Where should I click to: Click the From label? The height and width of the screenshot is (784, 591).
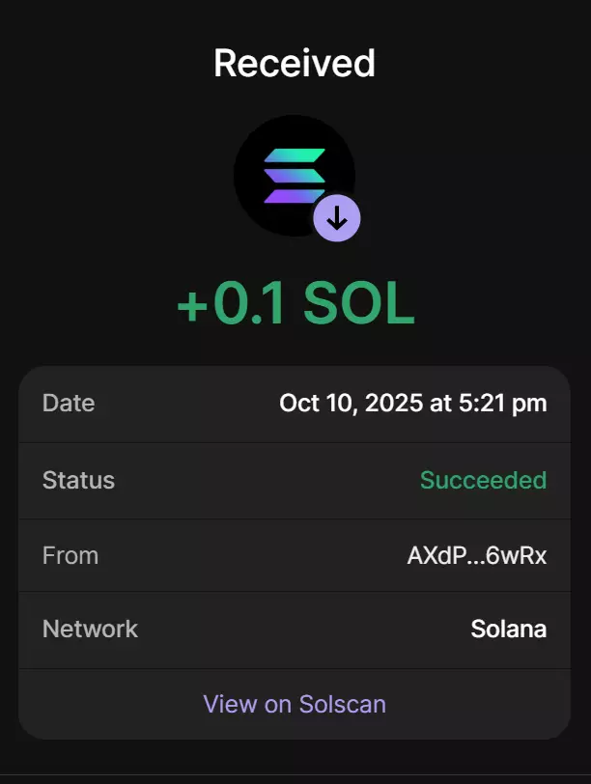(70, 555)
